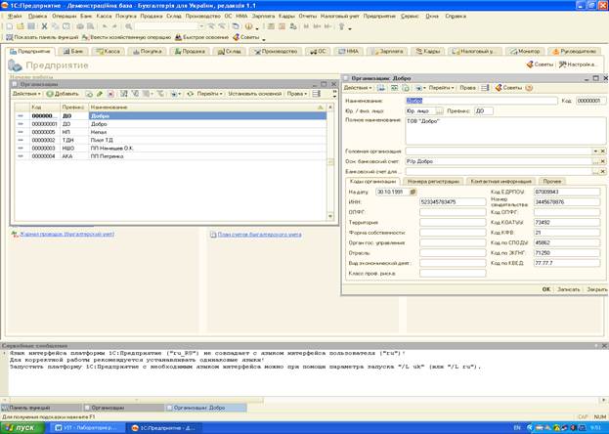Image resolution: width=609 pixels, height=434 pixels.
Task: Open the Действия dropdown in Организации list
Action: point(23,94)
